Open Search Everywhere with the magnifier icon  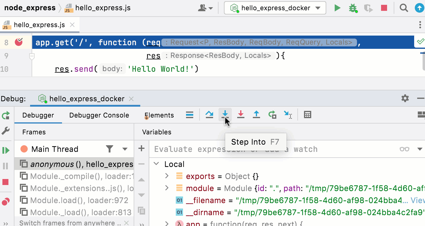(x=404, y=8)
